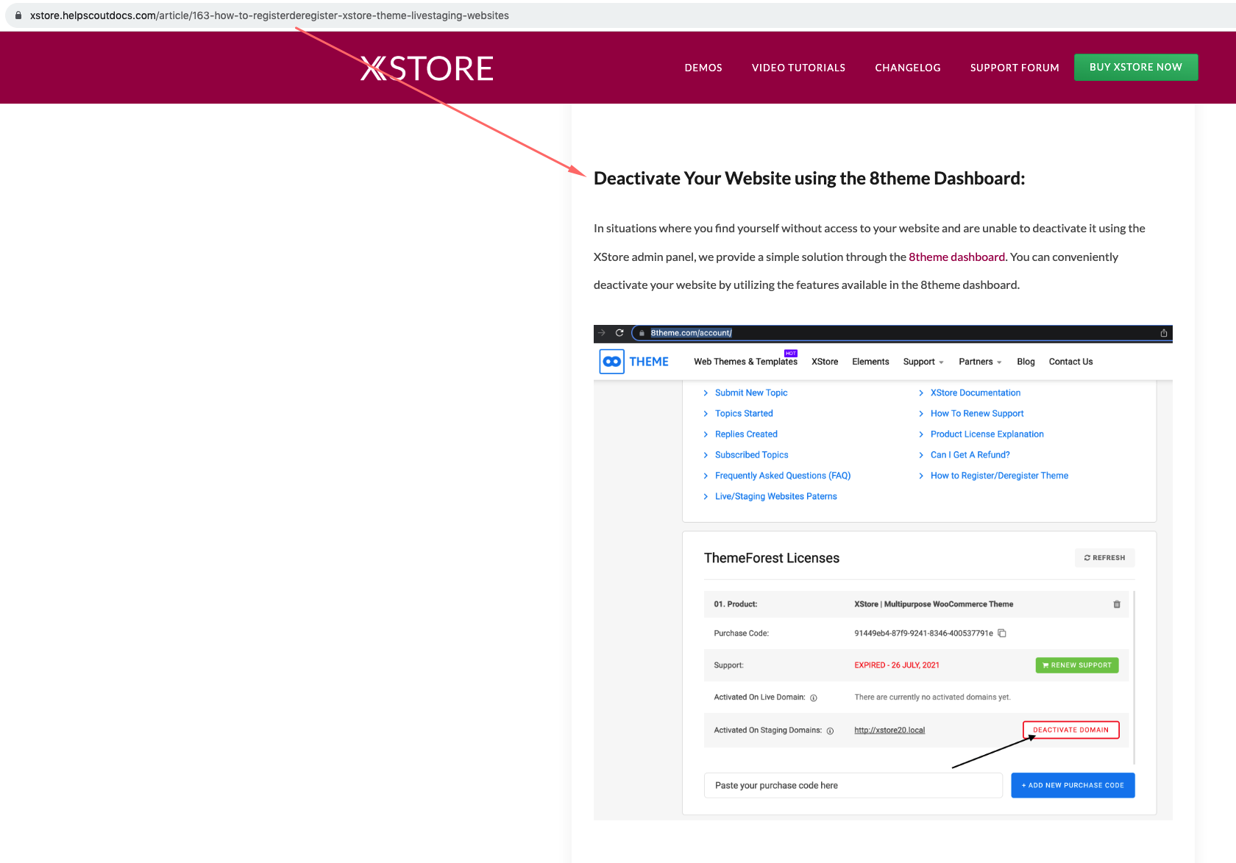1236x863 pixels.
Task: Click the Deactivate Your Website heading
Action: click(x=809, y=179)
